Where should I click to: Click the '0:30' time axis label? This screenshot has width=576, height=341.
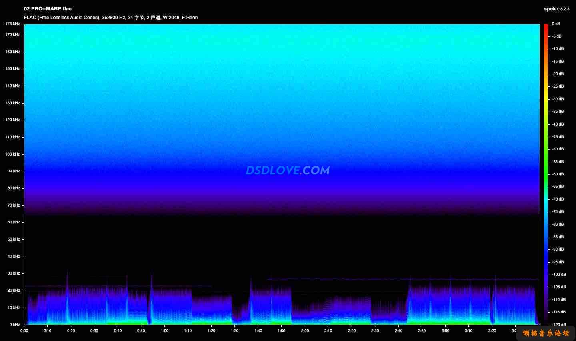94,331
